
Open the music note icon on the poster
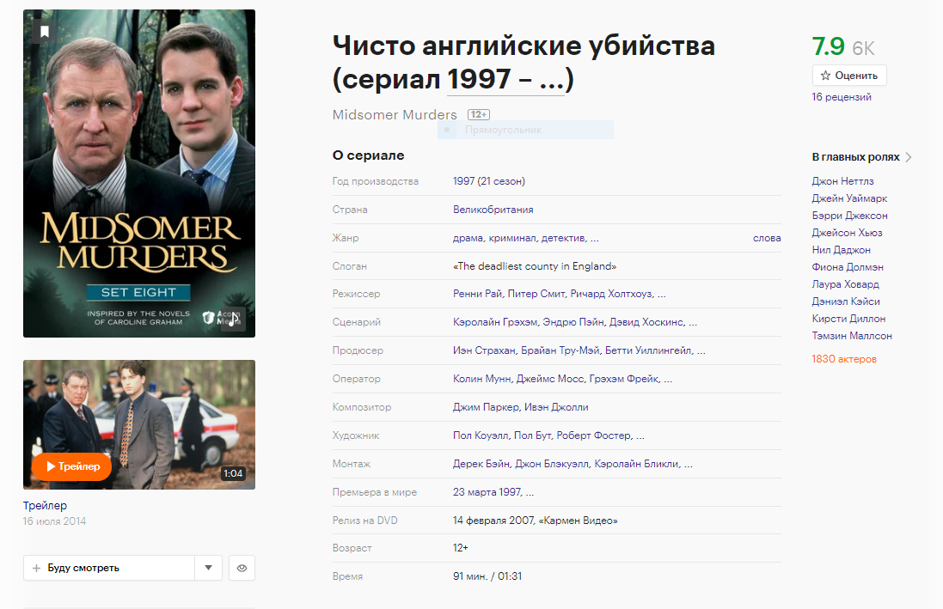tap(233, 319)
